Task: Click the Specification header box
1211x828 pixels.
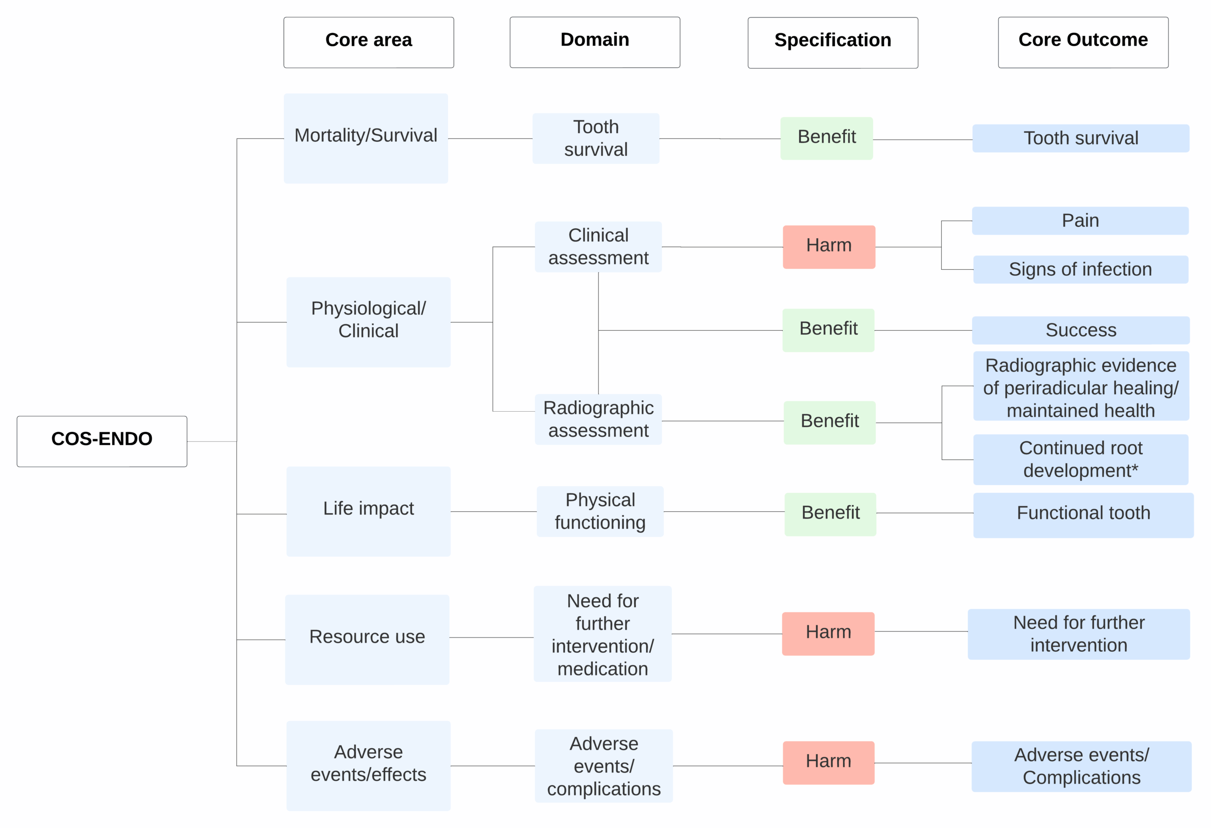Action: tap(833, 43)
